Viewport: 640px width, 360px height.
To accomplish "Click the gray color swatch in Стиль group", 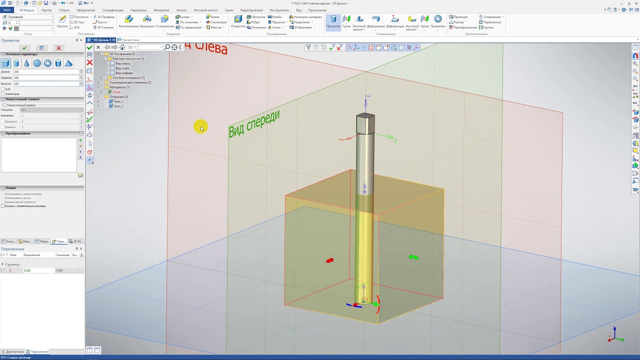I will point(16,28).
